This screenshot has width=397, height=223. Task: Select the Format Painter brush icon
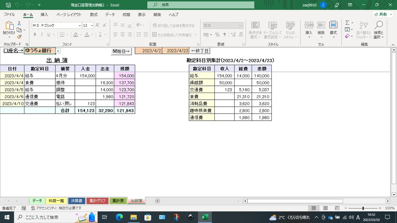[19, 37]
